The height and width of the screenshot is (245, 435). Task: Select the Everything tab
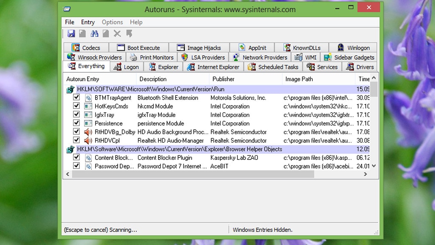(86, 66)
